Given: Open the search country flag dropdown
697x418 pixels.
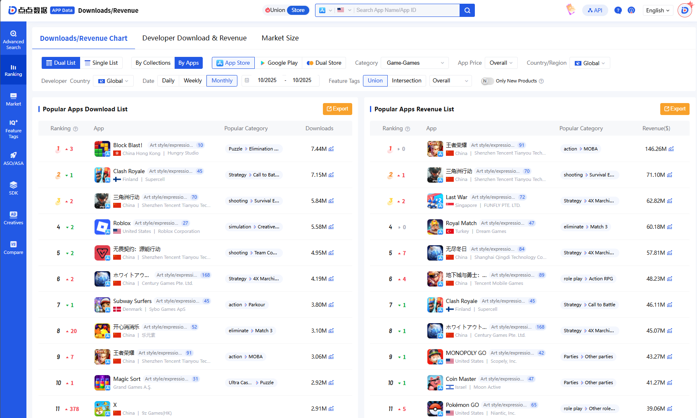Looking at the screenshot, I should [344, 10].
